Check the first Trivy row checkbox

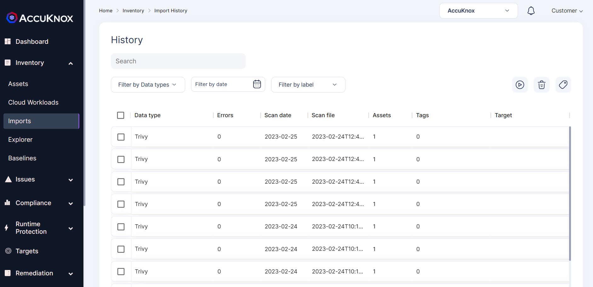pyautogui.click(x=121, y=137)
